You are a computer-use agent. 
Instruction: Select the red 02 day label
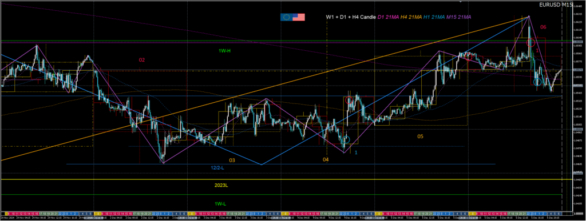coord(142,59)
